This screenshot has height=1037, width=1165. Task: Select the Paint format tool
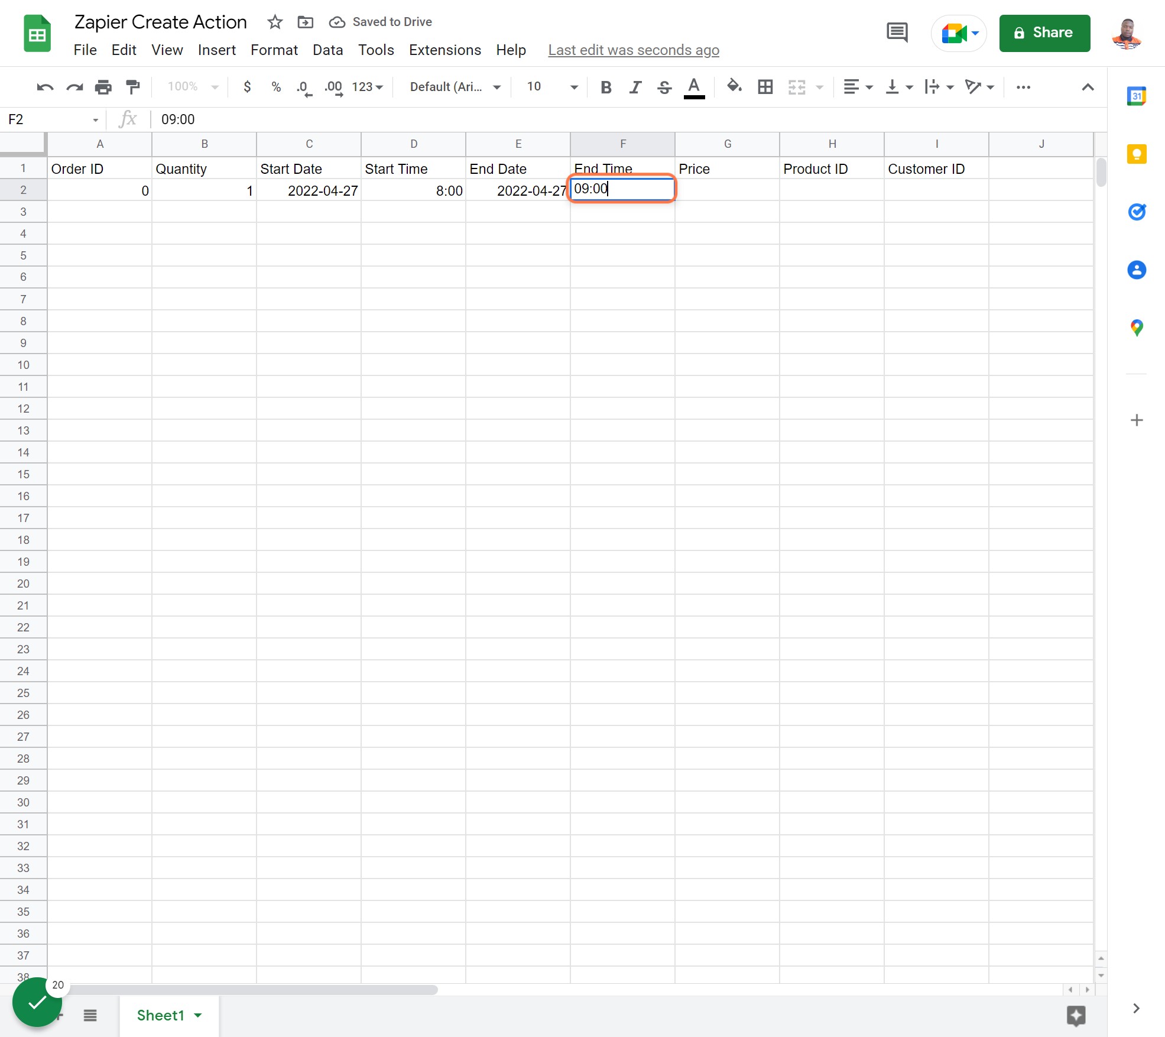[133, 88]
